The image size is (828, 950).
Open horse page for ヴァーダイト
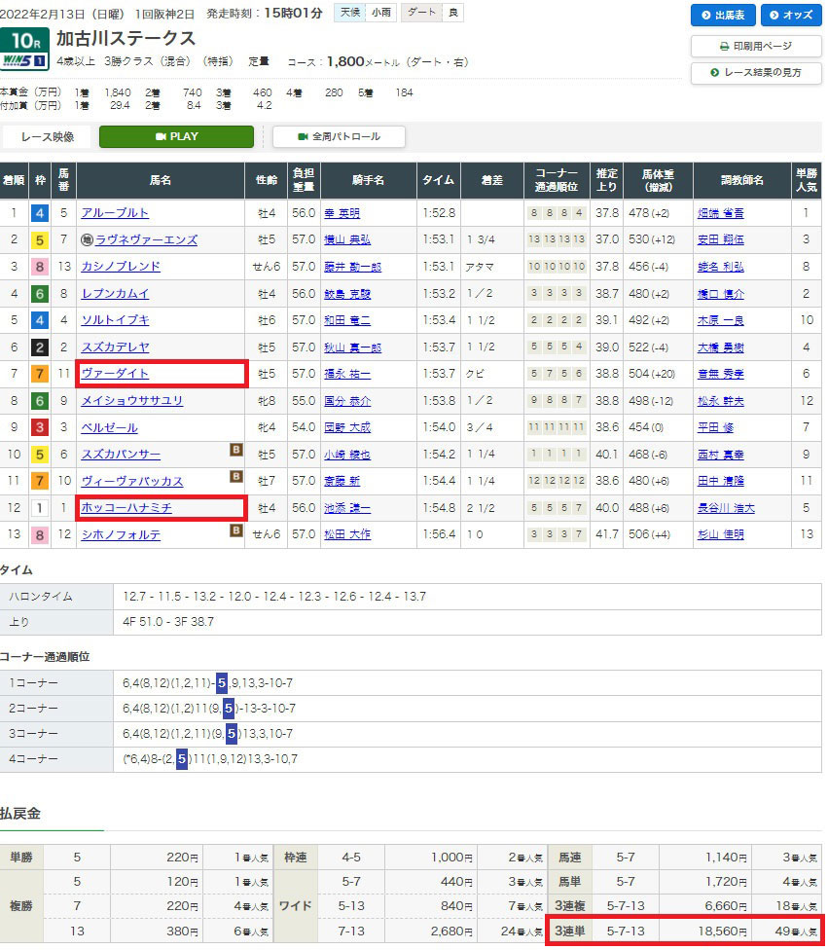tap(115, 374)
